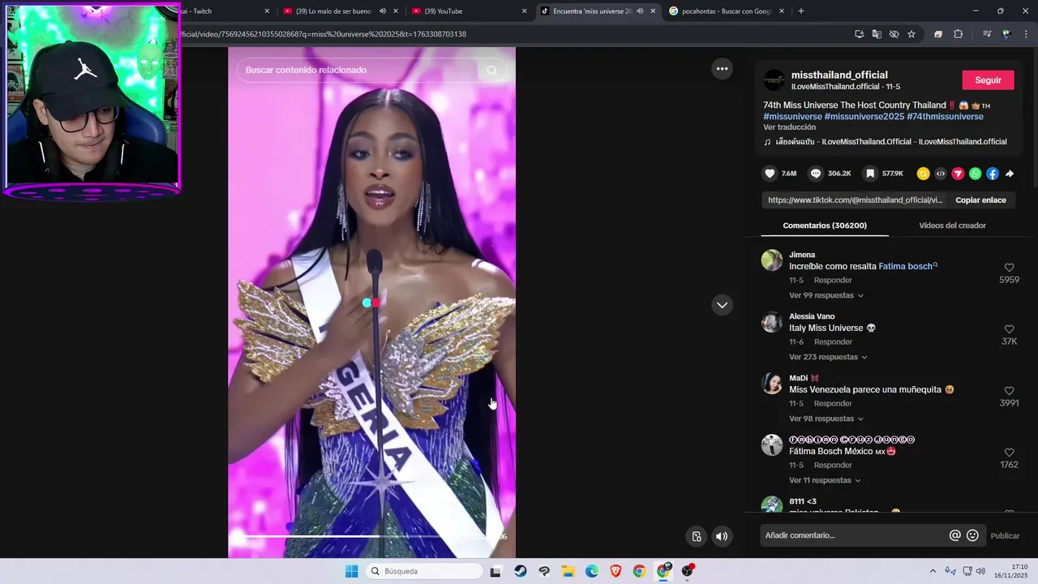Open missthailand_official profile name
The image size is (1038, 584).
pos(839,75)
